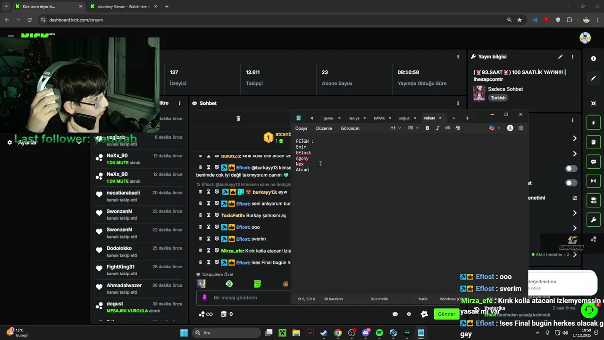Screen dimensions: 604x340
Task: Click the Turkish language tag
Action: point(498,98)
